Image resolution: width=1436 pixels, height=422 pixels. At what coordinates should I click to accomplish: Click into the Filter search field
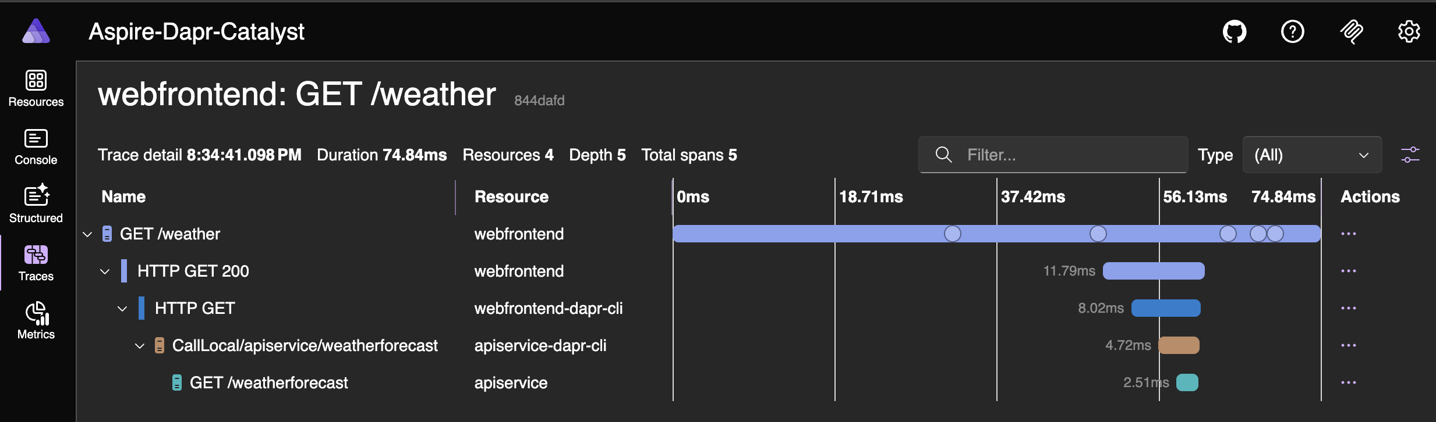click(x=1066, y=155)
